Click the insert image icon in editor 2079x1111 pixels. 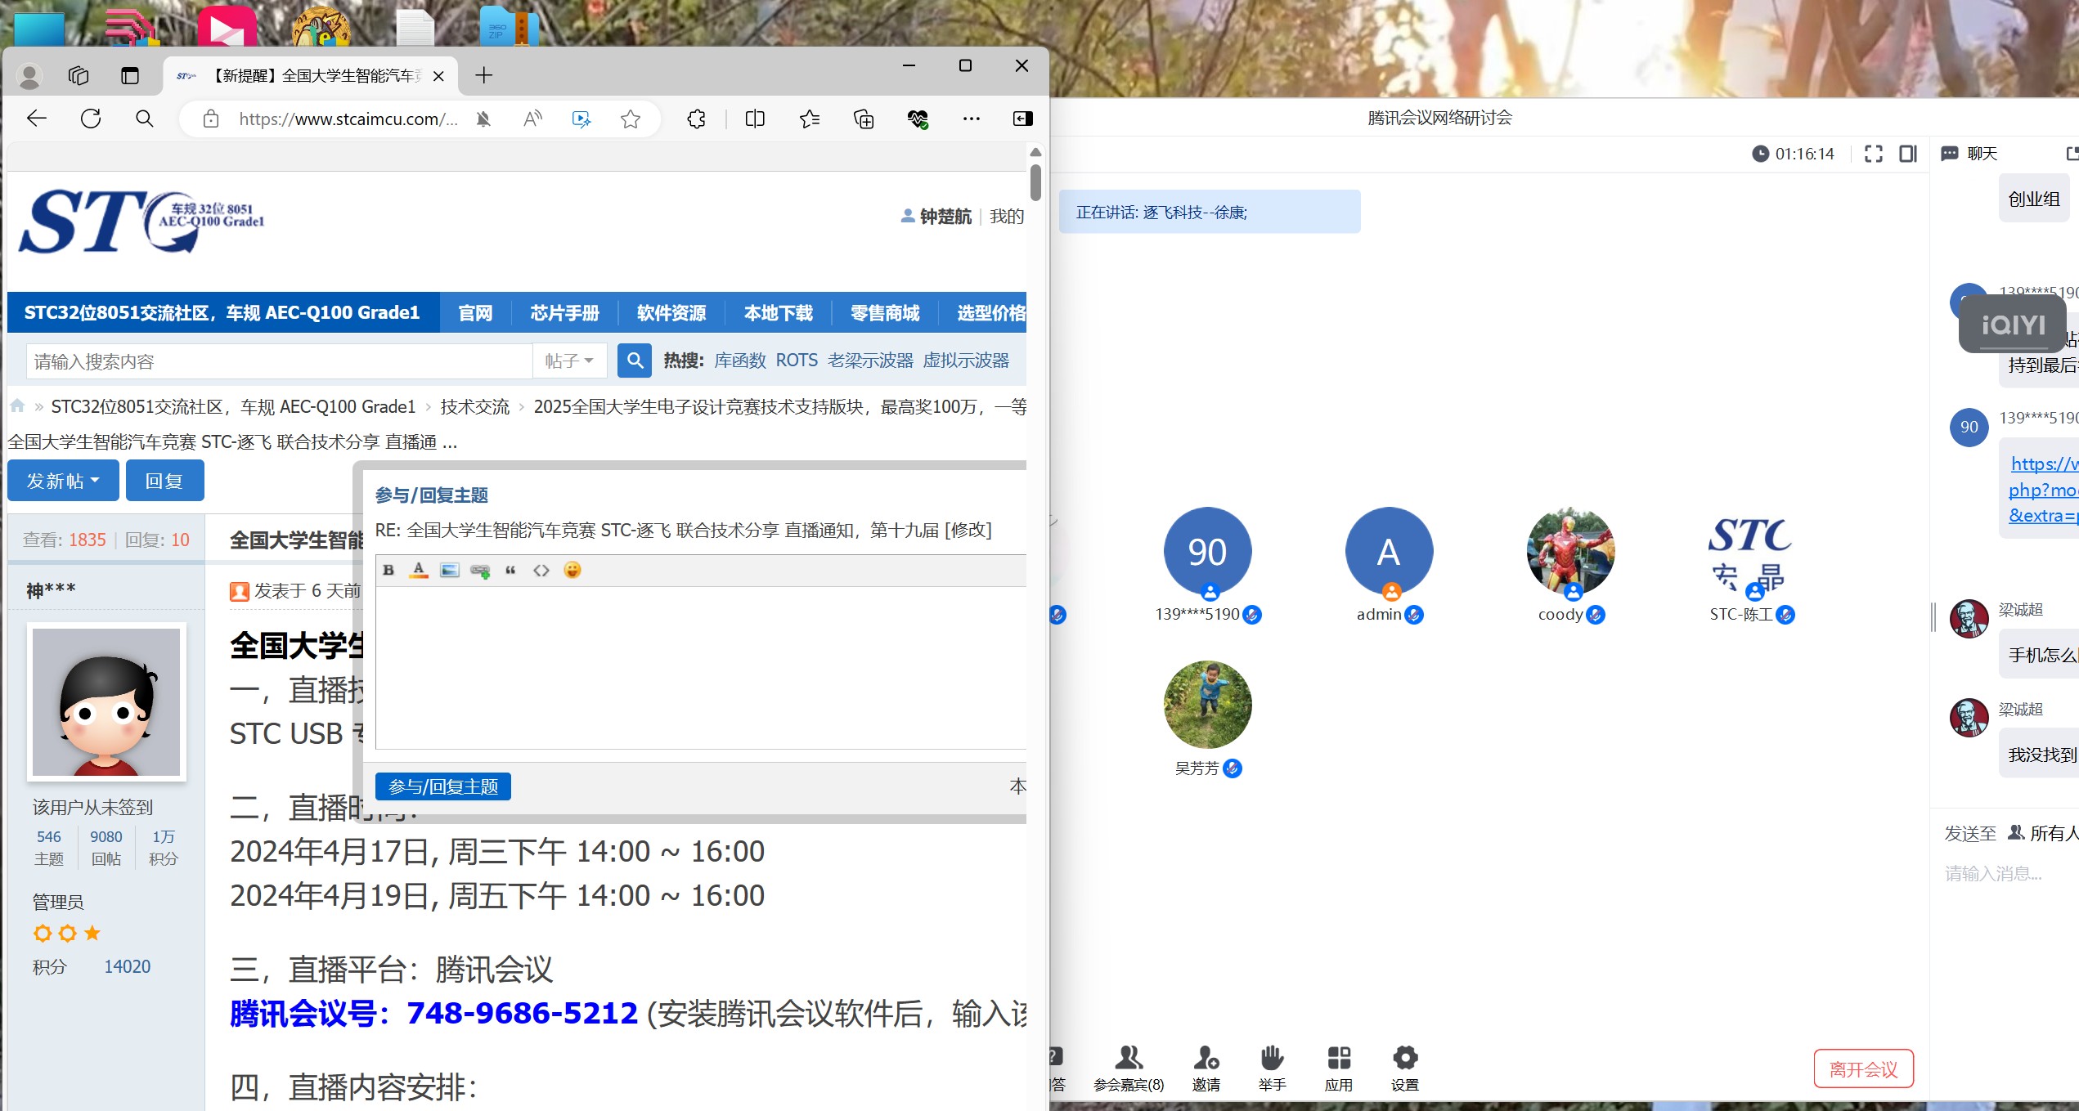click(449, 570)
